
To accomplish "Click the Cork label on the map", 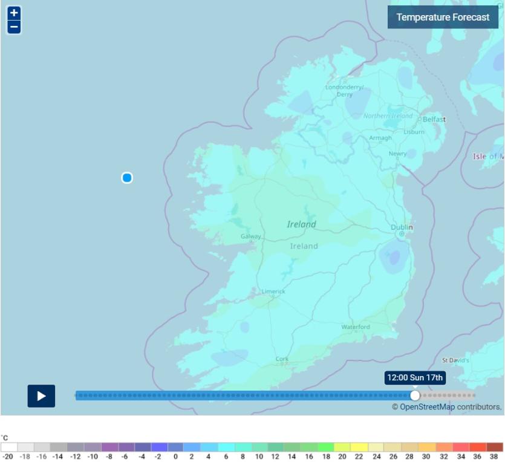I will point(282,359).
